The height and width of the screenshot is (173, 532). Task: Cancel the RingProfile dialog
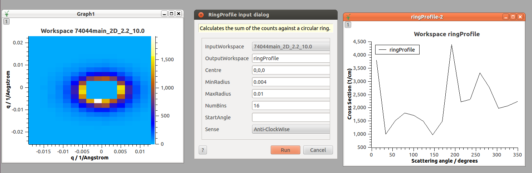coord(318,150)
